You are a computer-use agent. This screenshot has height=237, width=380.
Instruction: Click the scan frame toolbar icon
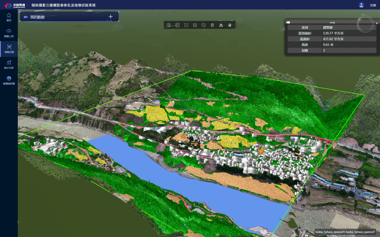186,25
